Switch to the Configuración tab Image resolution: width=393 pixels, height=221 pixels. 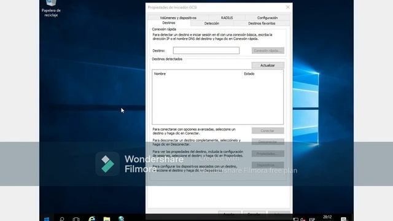point(267,18)
